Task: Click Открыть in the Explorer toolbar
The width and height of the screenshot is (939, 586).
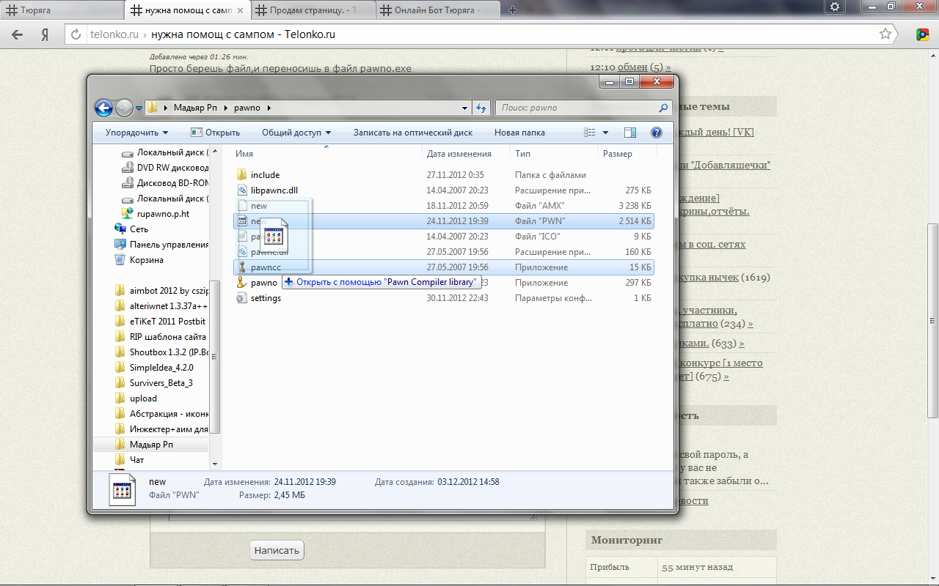Action: [216, 133]
